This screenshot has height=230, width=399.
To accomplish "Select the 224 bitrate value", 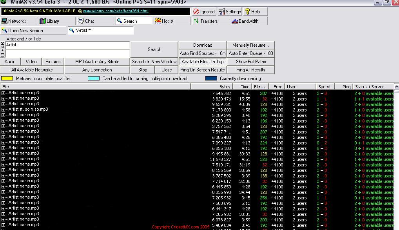I will point(263,143).
